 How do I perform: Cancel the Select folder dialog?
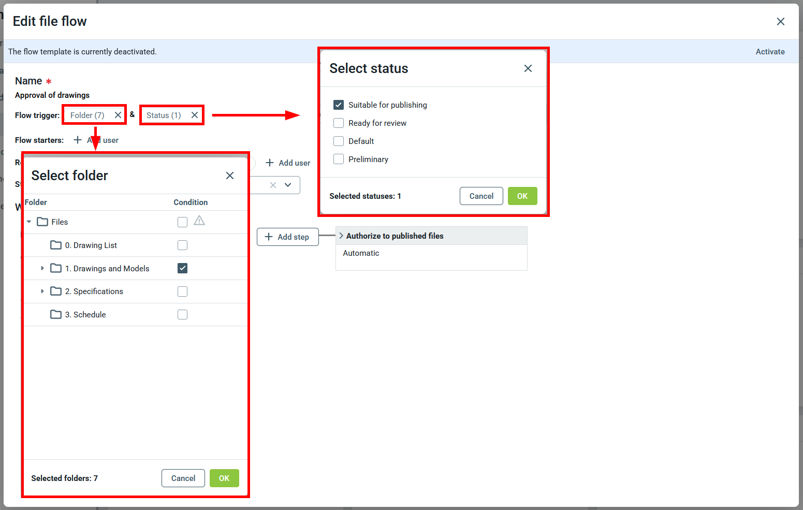183,478
